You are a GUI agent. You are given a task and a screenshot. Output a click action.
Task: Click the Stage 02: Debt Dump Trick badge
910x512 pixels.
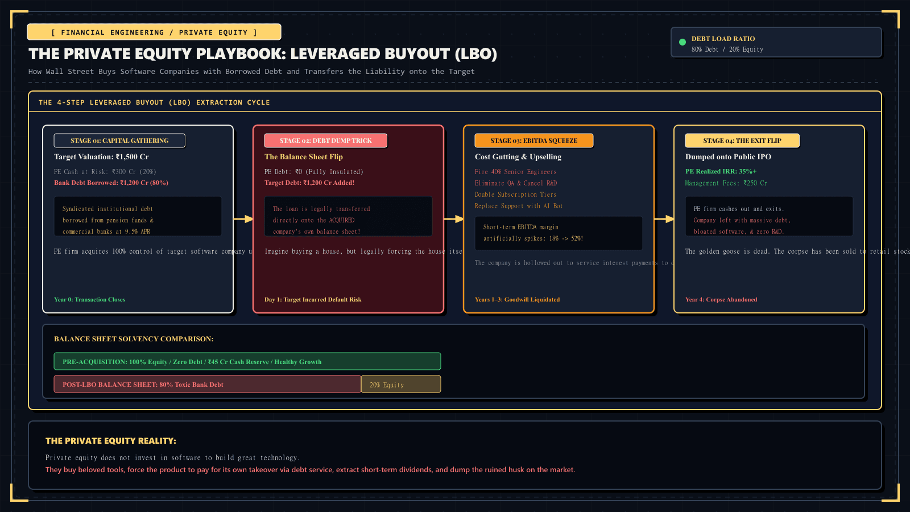tap(325, 141)
